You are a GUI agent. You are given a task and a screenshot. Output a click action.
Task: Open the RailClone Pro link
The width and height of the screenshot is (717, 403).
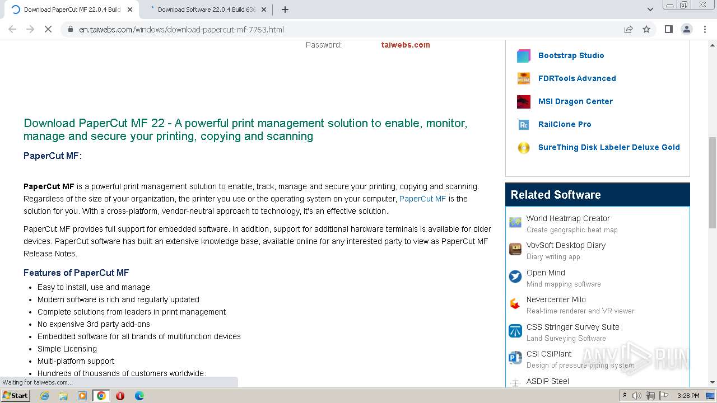tap(565, 124)
